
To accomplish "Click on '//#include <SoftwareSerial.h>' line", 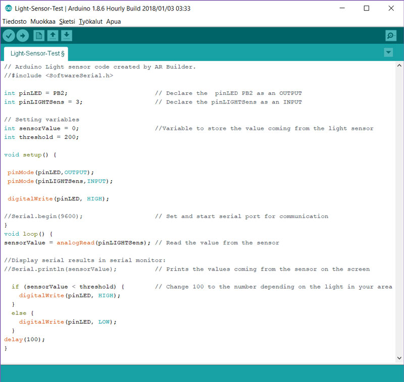I will coord(59,76).
